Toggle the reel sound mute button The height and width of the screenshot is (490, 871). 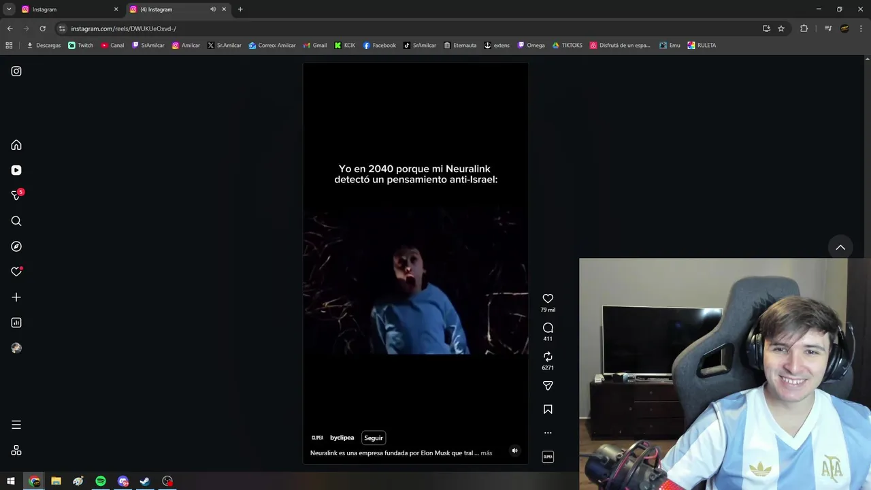(x=514, y=451)
